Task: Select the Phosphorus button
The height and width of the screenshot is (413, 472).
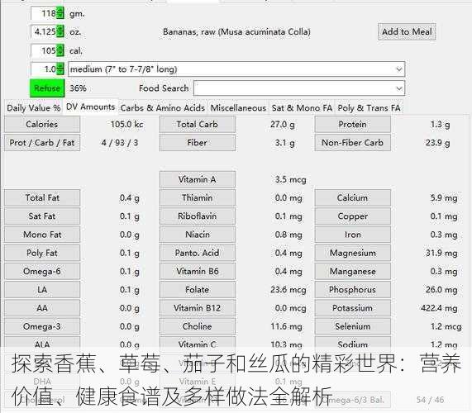Action: [x=352, y=290]
